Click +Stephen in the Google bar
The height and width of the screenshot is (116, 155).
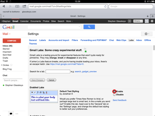pos(6,21)
